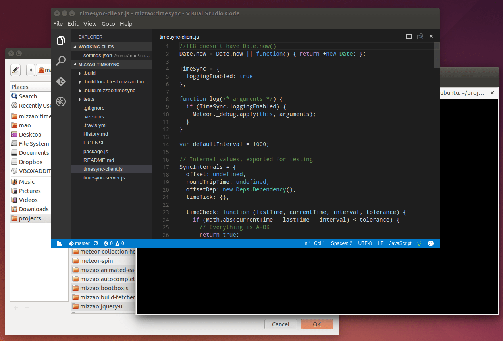Expand the .build folder

tap(81, 73)
